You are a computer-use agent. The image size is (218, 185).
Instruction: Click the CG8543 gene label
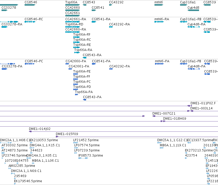[x=89, y=2]
